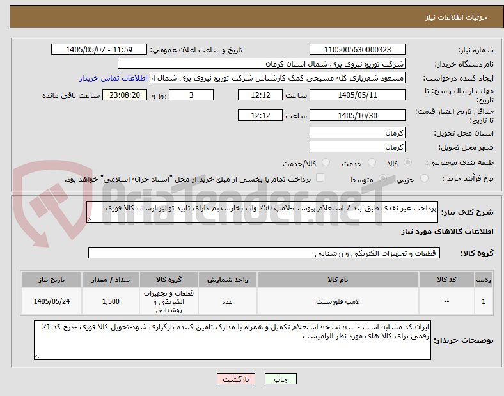Click the price validity time 12:12 field

tap(260, 115)
